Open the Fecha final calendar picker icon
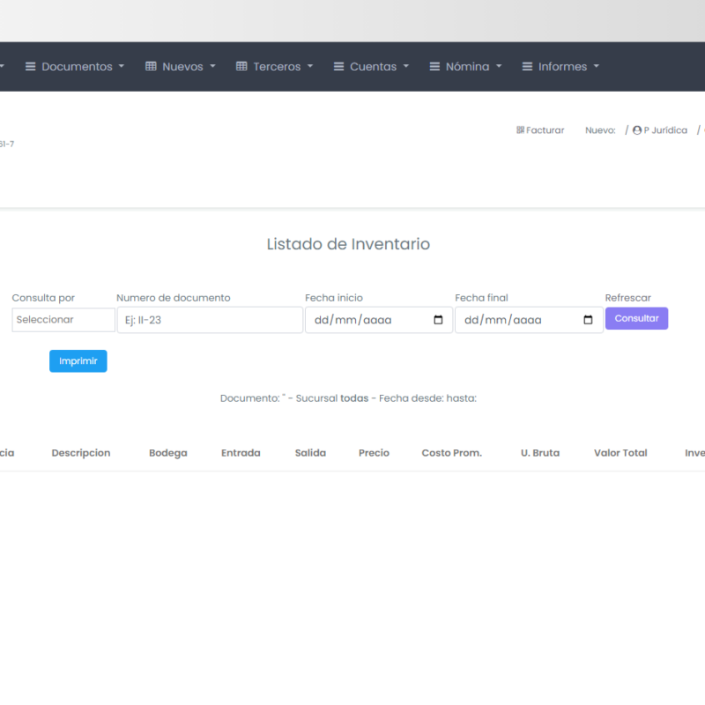This screenshot has width=705, height=705. 588,320
